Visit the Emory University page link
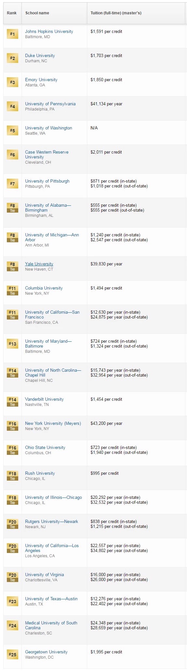The image size is (187, 672). click(x=41, y=80)
